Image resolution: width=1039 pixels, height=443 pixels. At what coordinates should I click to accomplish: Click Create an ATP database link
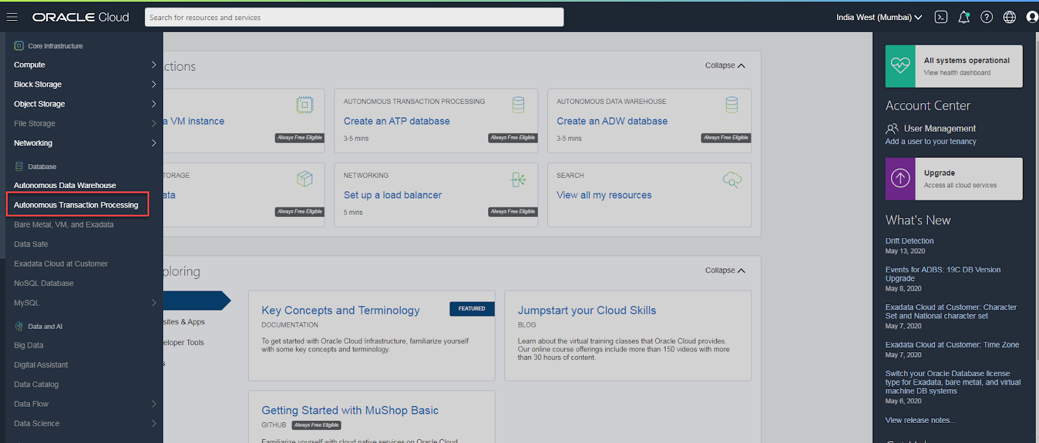(x=397, y=121)
